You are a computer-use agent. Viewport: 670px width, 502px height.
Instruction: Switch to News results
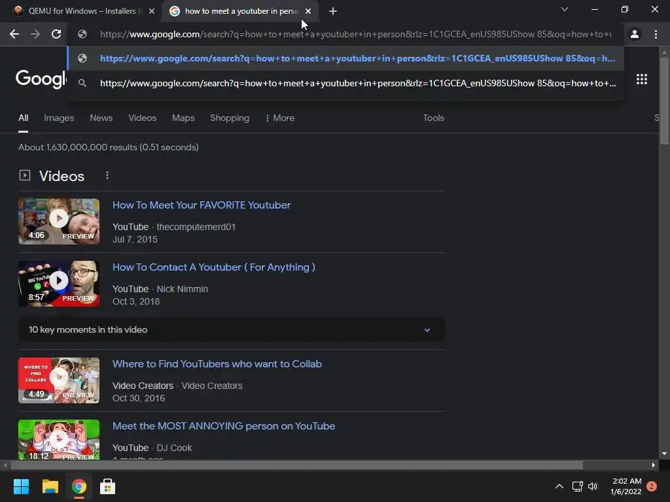101,118
